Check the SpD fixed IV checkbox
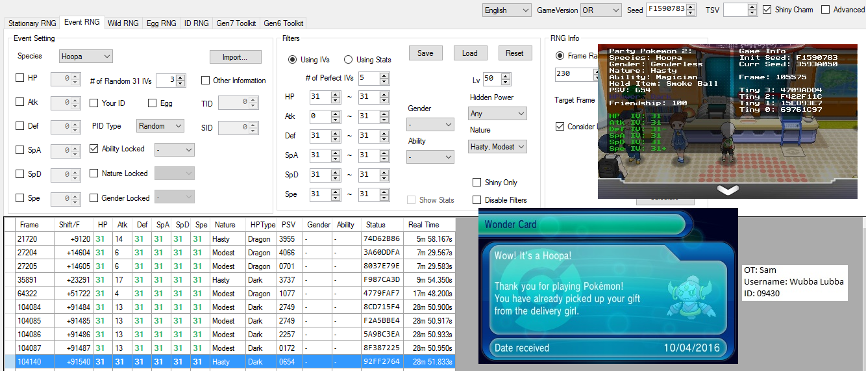The height and width of the screenshot is (371, 866). pyautogui.click(x=19, y=174)
